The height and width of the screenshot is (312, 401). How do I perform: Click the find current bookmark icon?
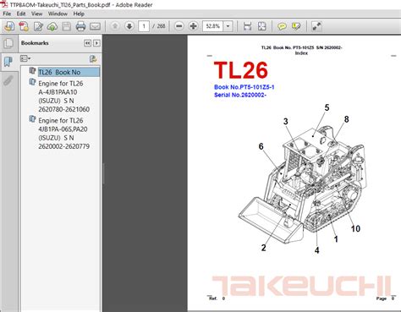[93, 58]
